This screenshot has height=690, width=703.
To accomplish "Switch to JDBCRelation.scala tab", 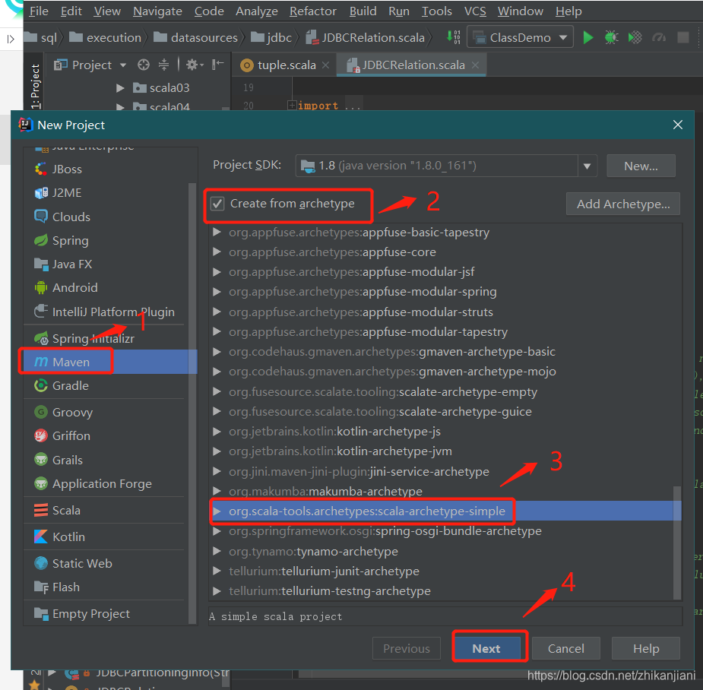I will coord(412,65).
